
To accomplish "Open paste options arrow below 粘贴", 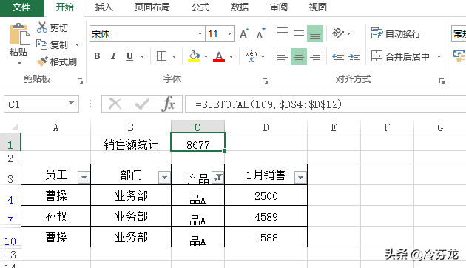I will point(19,63).
